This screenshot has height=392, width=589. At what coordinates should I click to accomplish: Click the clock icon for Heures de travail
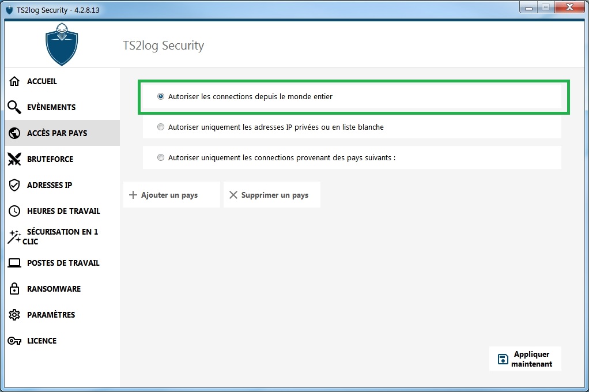pyautogui.click(x=14, y=211)
